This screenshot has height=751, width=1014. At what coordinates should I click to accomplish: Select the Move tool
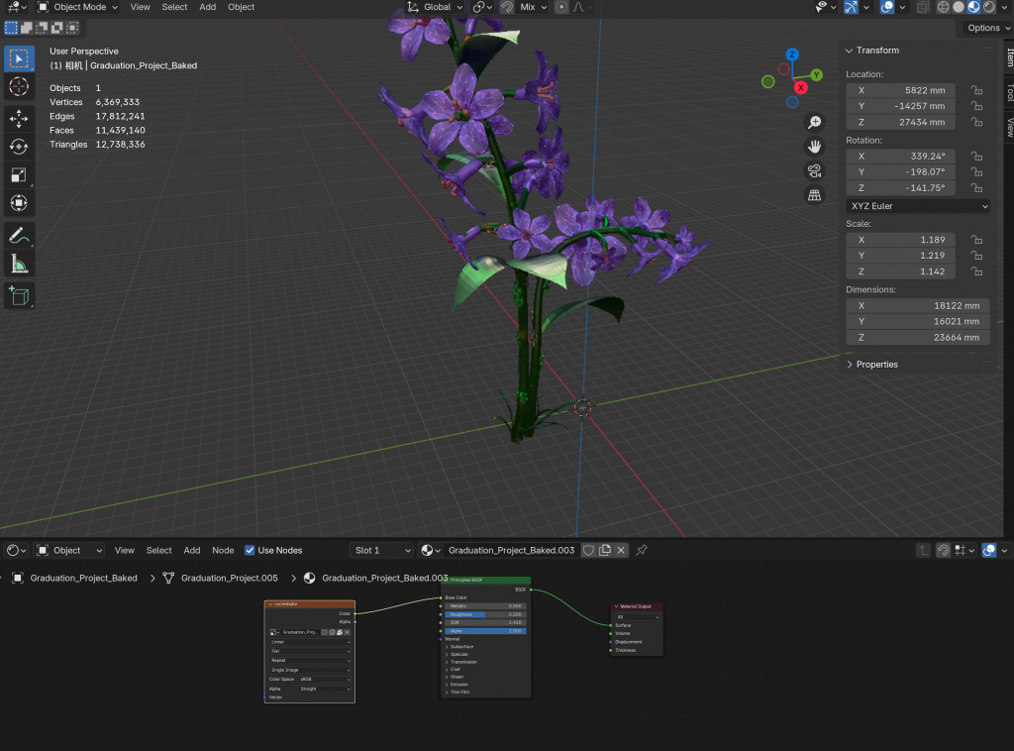point(19,118)
